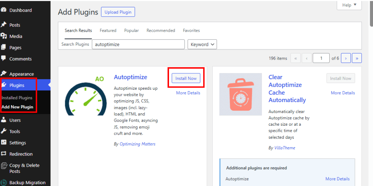Click the Posts pin icon

click(3, 25)
